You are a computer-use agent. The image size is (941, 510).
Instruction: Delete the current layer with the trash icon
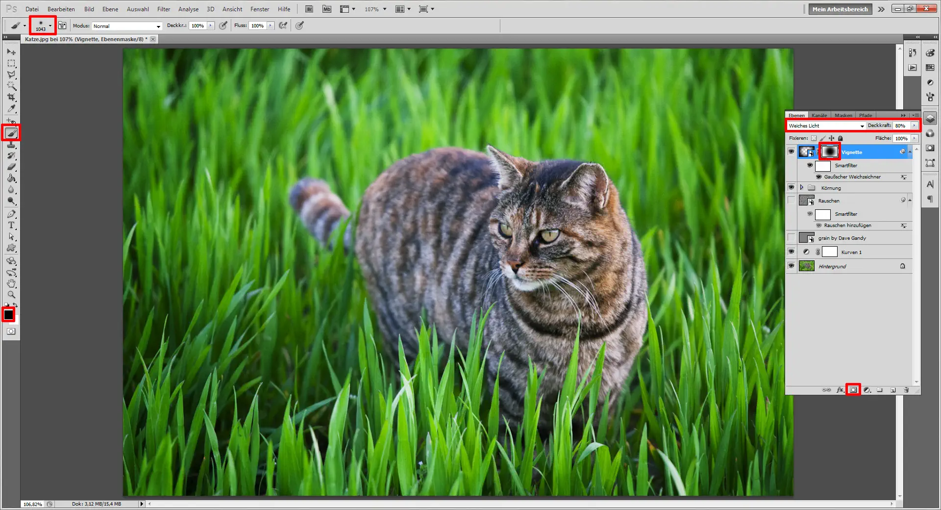coord(907,390)
